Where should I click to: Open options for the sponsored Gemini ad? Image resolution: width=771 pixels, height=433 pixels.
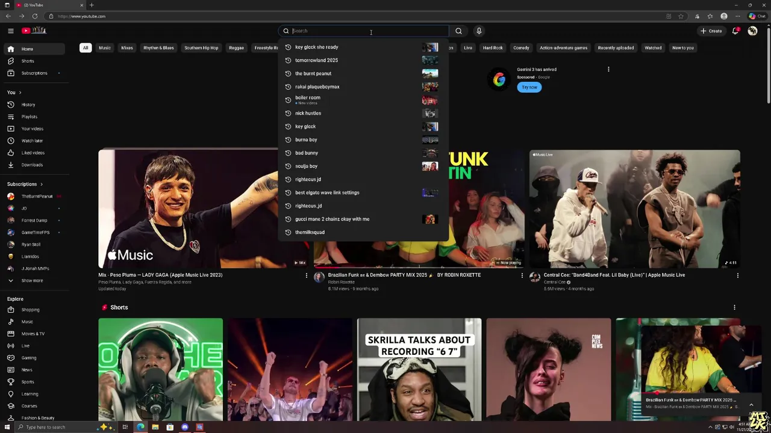coord(608,69)
